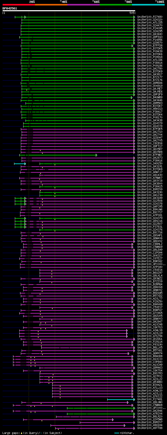Choose the UniRef100_B4UWB9 hit
The width and height of the screenshot is (167, 435).
pyautogui.click(x=150, y=98)
